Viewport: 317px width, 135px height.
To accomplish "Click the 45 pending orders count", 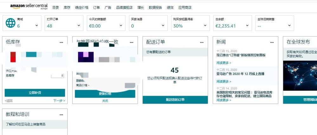I will pos(175,70).
